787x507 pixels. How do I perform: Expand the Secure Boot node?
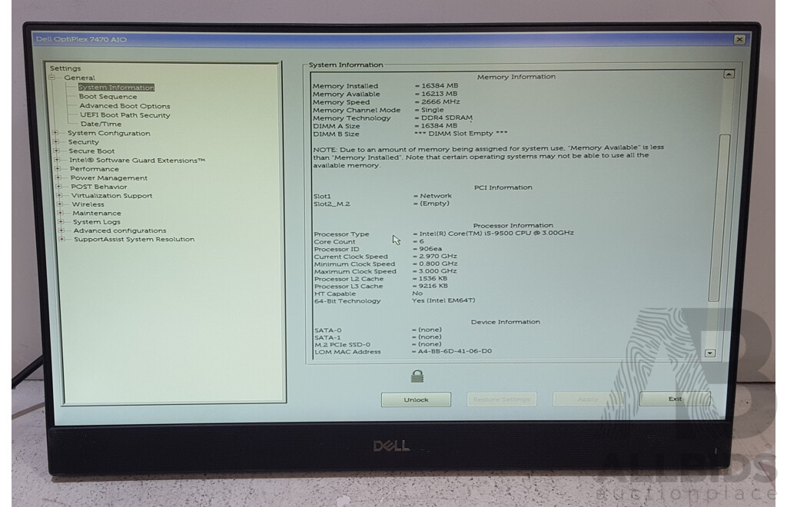(x=56, y=151)
